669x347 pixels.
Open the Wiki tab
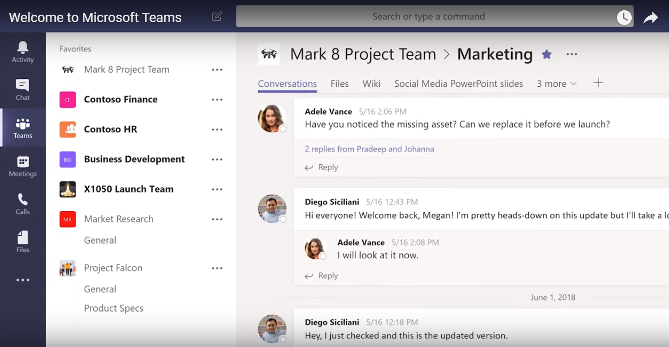pyautogui.click(x=372, y=84)
